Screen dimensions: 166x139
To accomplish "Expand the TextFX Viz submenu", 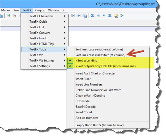I will point(44,55).
